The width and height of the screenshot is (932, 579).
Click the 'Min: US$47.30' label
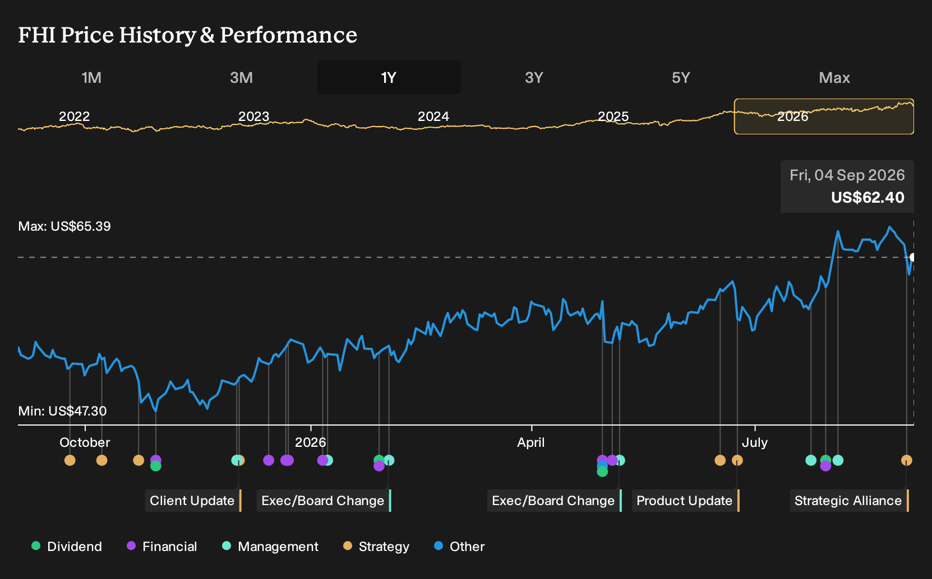62,411
